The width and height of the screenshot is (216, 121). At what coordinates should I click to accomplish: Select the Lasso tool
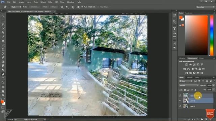coord(3,25)
